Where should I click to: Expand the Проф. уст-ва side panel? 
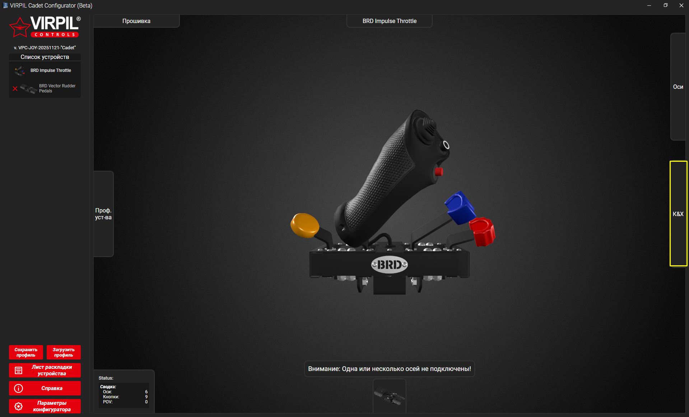103,214
